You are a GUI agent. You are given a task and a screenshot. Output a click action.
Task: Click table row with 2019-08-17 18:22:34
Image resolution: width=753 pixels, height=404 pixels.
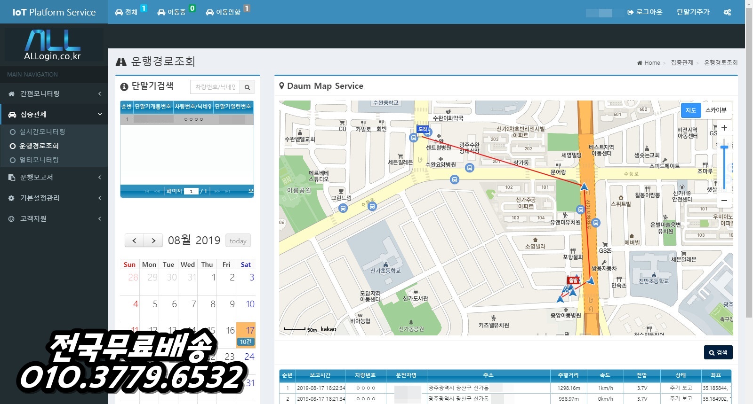[x=505, y=388]
